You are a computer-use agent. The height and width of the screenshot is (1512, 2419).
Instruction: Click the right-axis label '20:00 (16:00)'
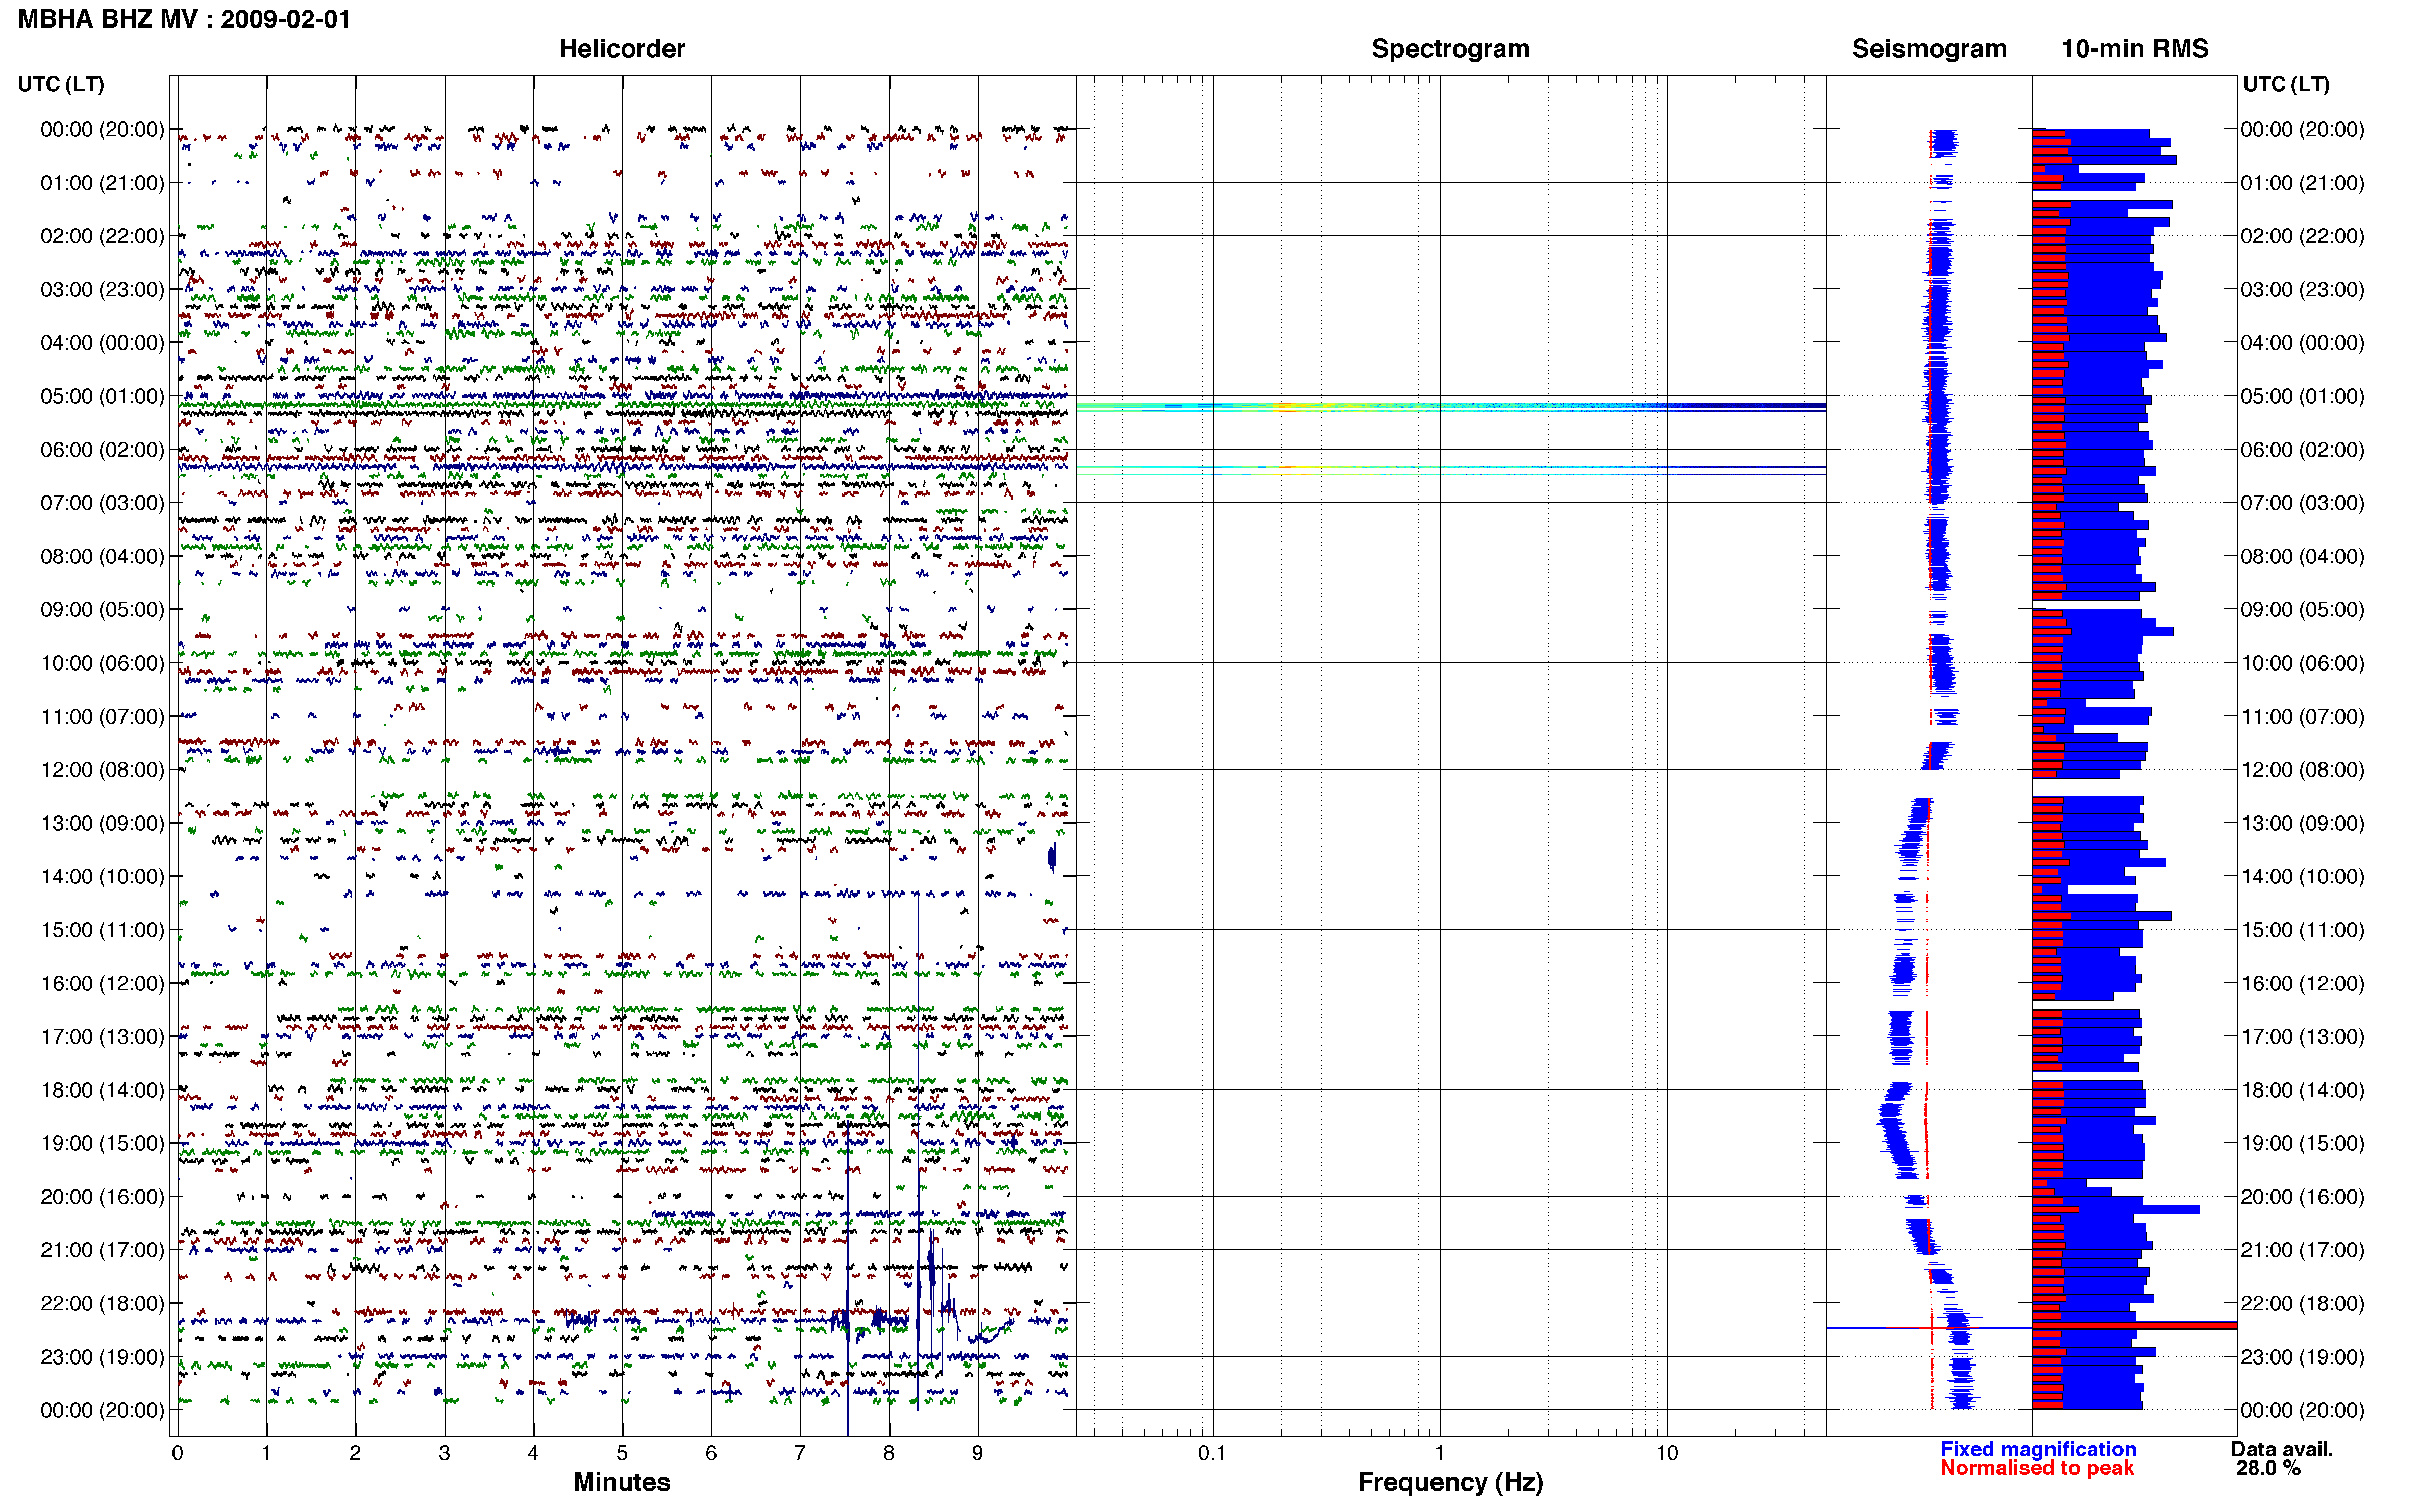pos(2302,1197)
